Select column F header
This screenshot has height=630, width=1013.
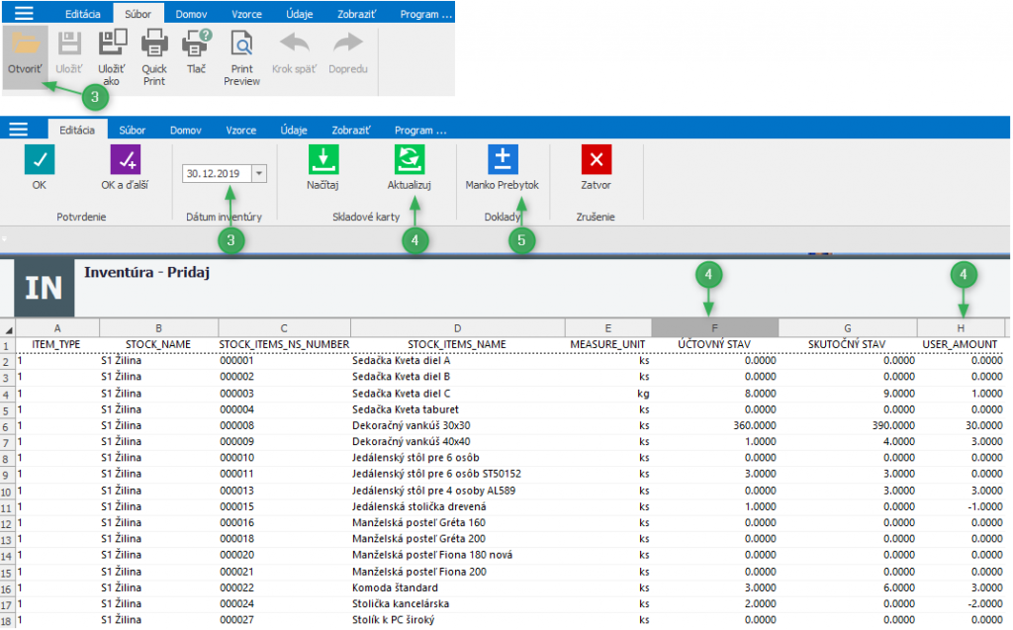tap(714, 327)
